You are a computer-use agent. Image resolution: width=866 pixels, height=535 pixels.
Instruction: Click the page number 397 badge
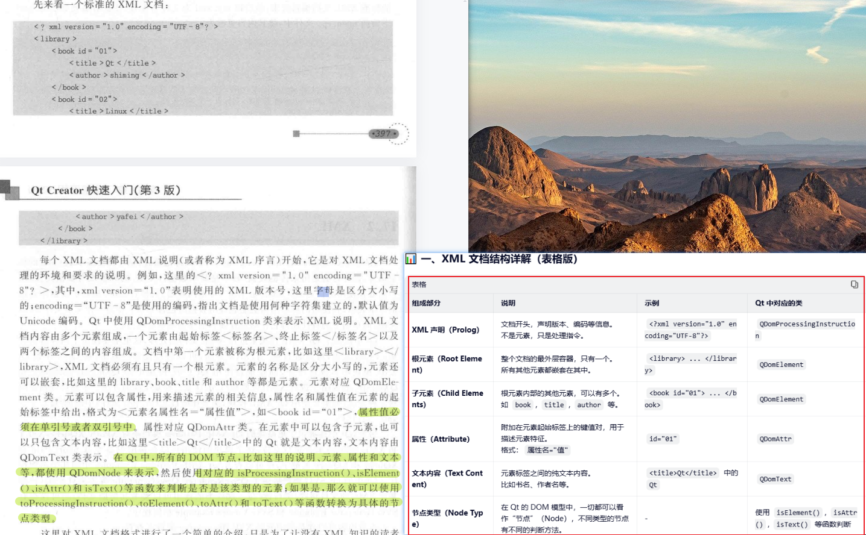384,134
